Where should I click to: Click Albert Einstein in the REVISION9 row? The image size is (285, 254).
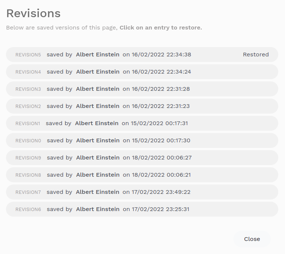(98, 158)
